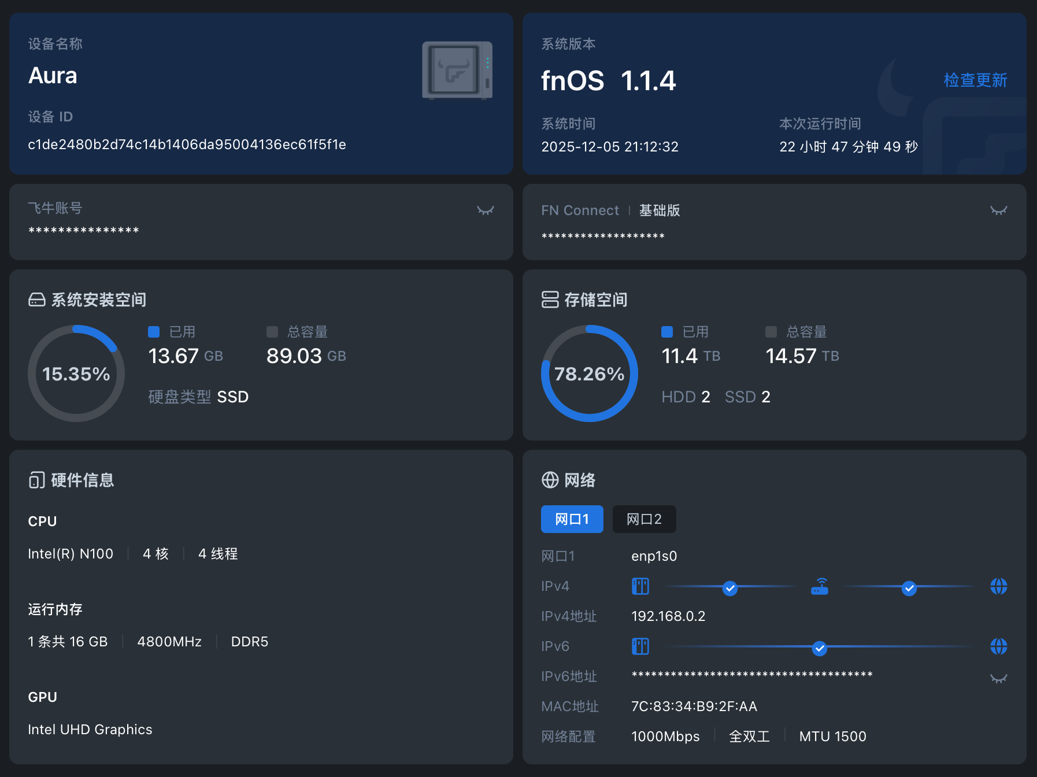Click the 检查更新 link
This screenshot has height=777, width=1037.
point(975,80)
